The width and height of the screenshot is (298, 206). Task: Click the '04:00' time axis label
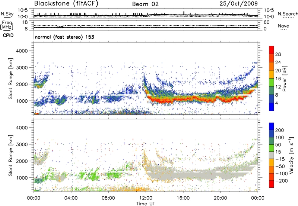click(x=71, y=198)
